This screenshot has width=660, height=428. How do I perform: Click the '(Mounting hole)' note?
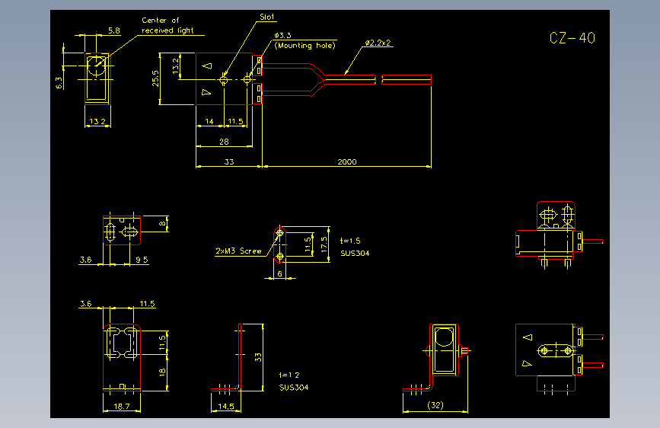point(304,46)
